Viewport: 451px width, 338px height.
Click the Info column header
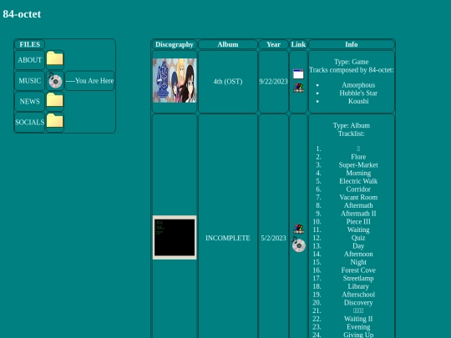tap(352, 44)
